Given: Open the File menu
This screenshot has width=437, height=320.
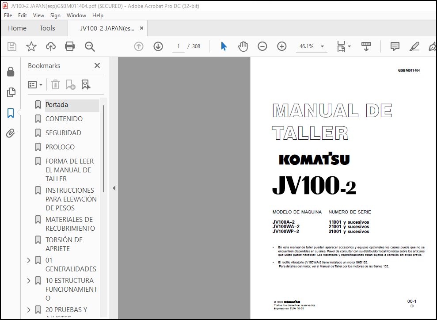Looking at the screenshot, I should 8,15.
